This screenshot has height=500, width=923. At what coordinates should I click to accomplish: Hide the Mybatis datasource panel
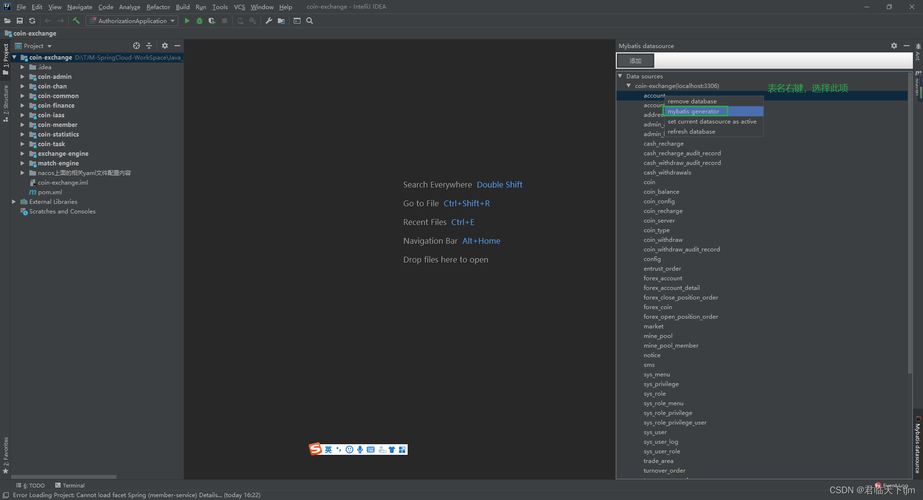coord(907,46)
